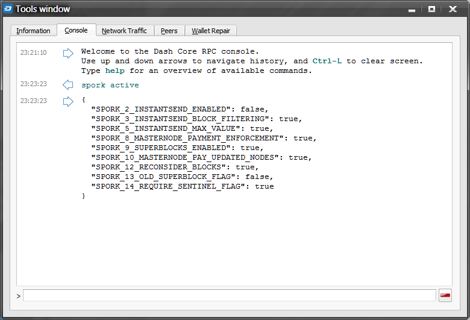The height and width of the screenshot is (320, 470).
Task: Minimize the Tools window
Action: pyautogui.click(x=412, y=10)
